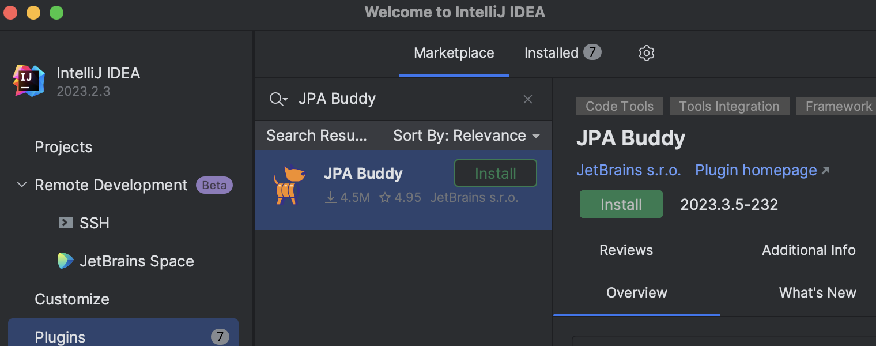Clear the JPA Buddy search text

pos(527,99)
